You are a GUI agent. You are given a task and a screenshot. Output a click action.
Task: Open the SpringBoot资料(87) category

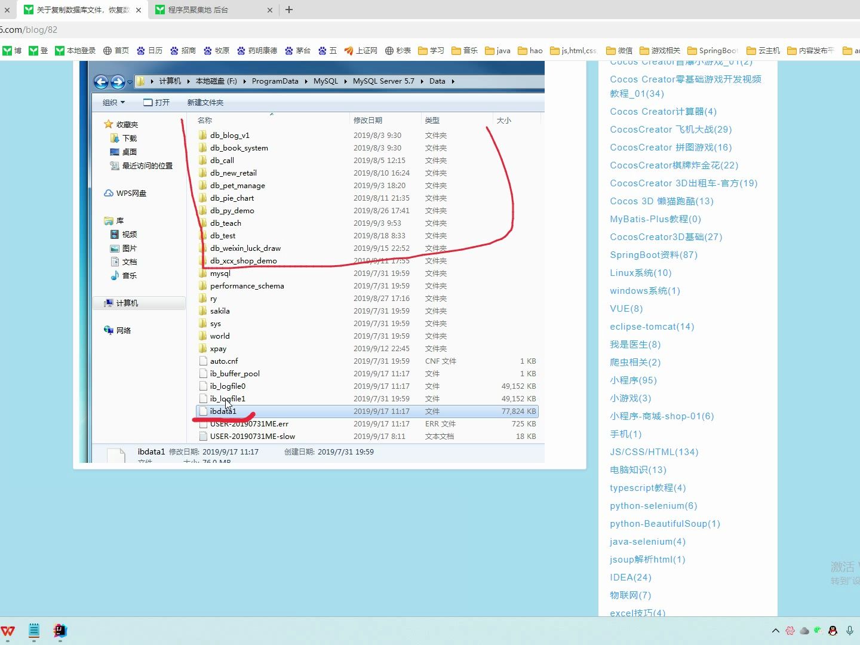tap(653, 255)
